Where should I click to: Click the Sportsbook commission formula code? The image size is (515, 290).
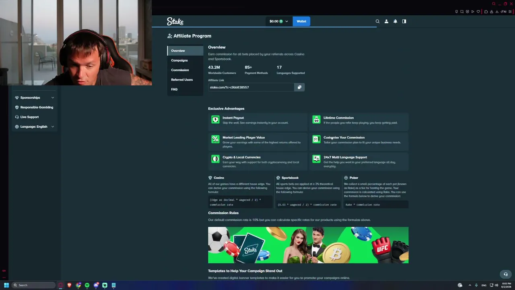coord(308,205)
